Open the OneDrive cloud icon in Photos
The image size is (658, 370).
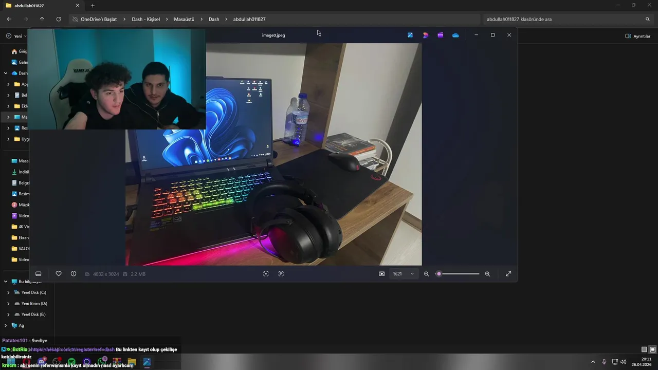pos(455,35)
